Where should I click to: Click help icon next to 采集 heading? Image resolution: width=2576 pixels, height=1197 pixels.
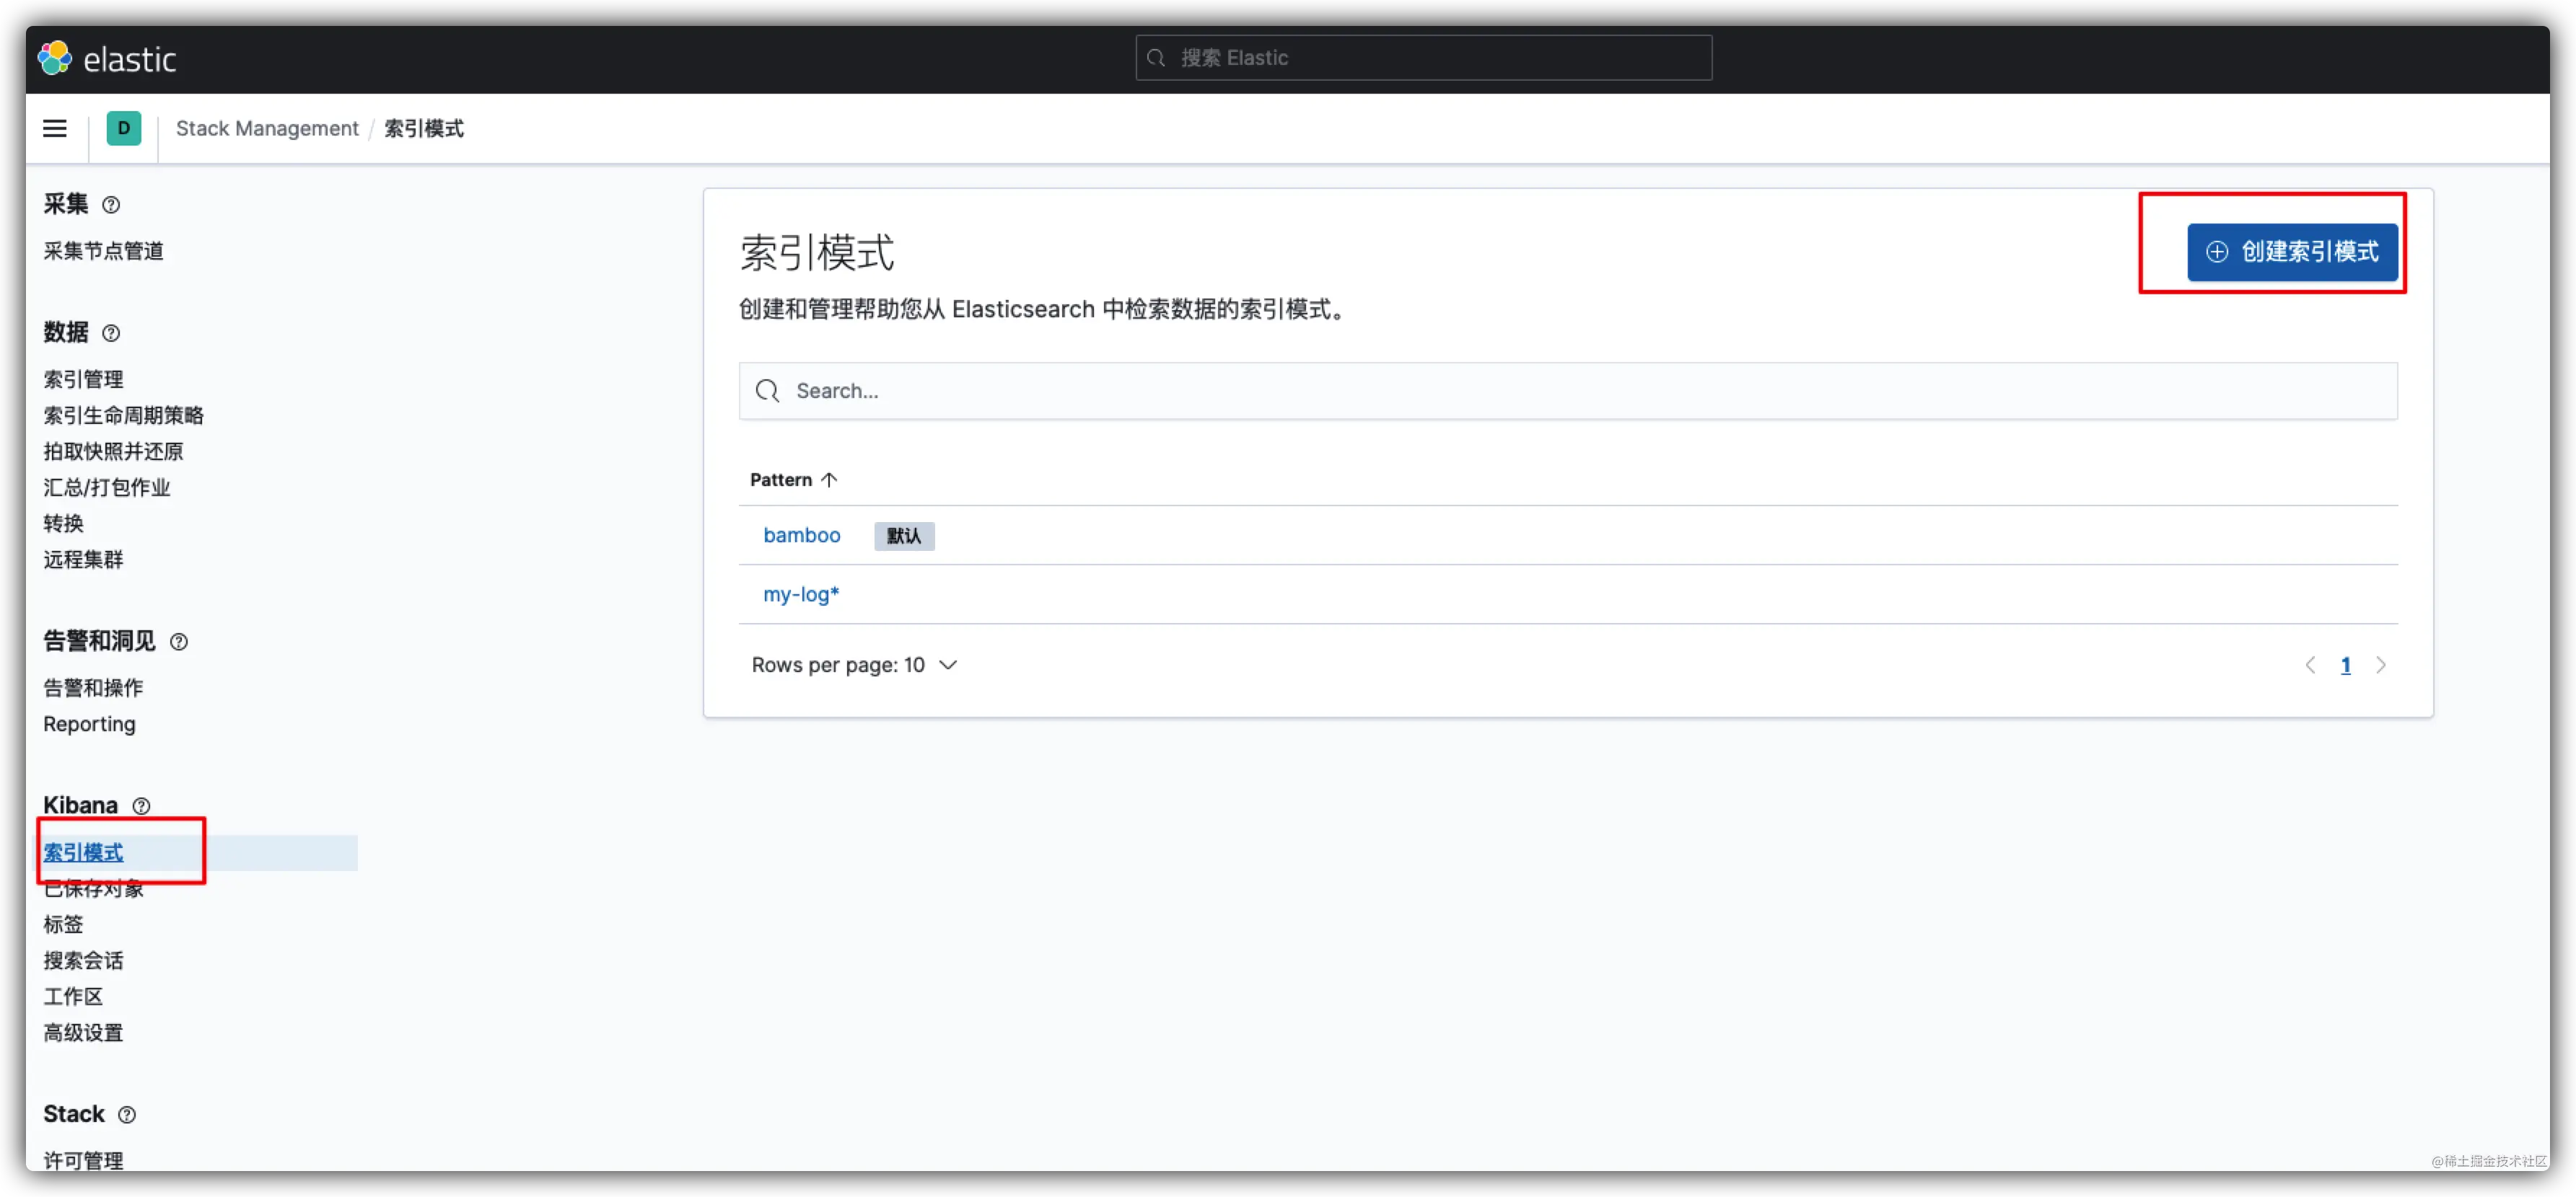[111, 205]
